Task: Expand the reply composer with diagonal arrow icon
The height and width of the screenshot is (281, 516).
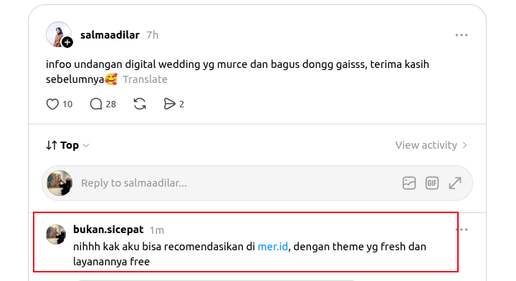Action: pyautogui.click(x=455, y=183)
